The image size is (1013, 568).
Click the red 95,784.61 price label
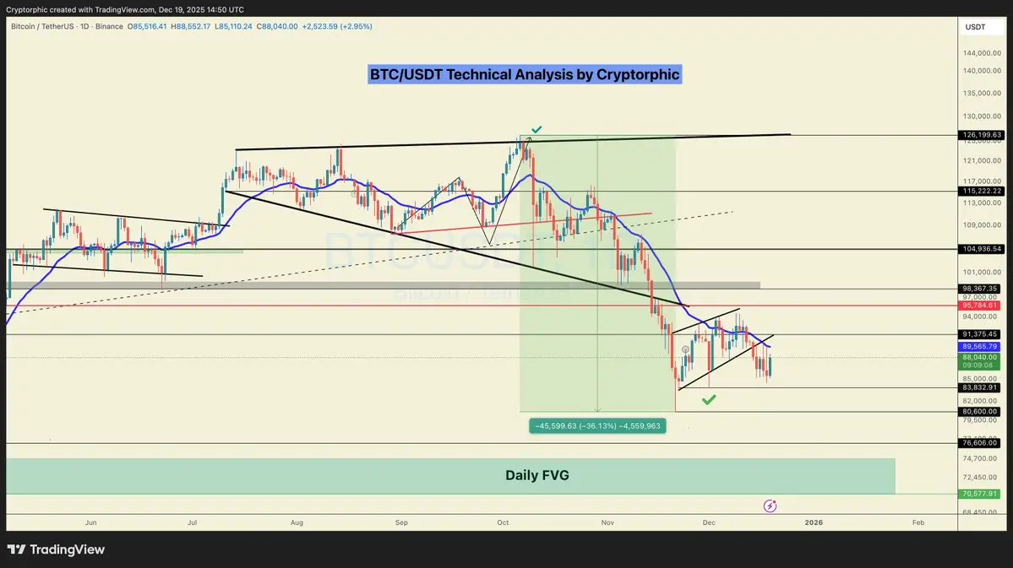[x=980, y=306]
